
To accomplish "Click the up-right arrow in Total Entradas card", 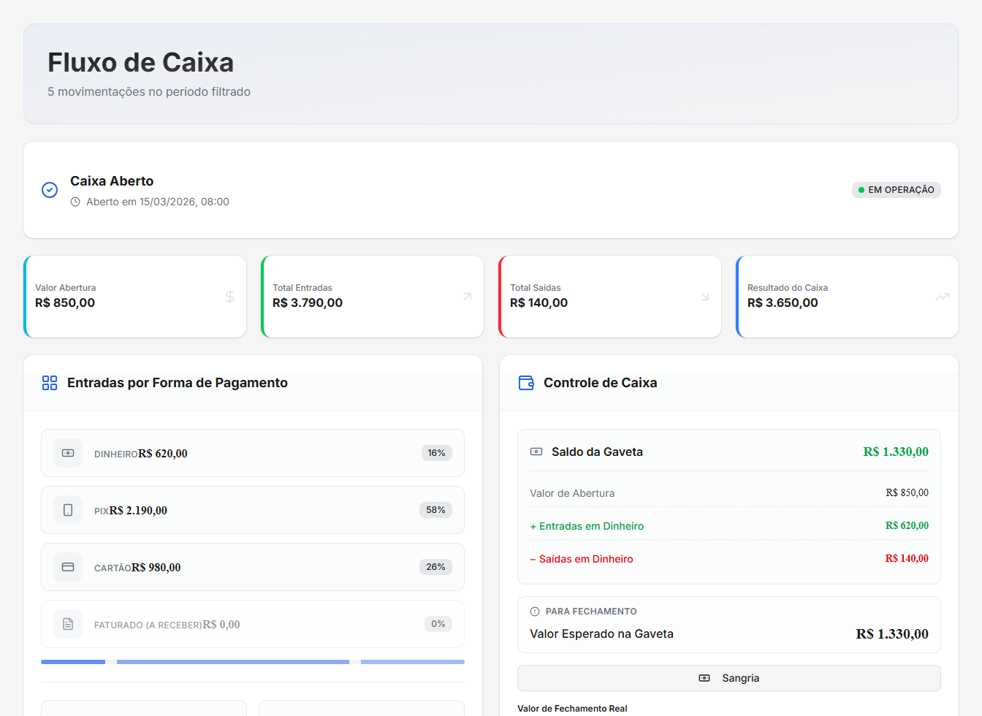I will pos(468,297).
